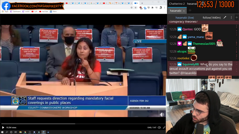Open Cortana from the taskbar
Image resolution: width=239 pixels, height=134 pixels.
point(11,132)
